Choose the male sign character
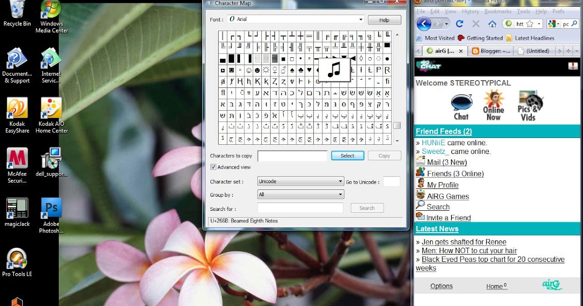The image size is (583, 306). coord(283,70)
